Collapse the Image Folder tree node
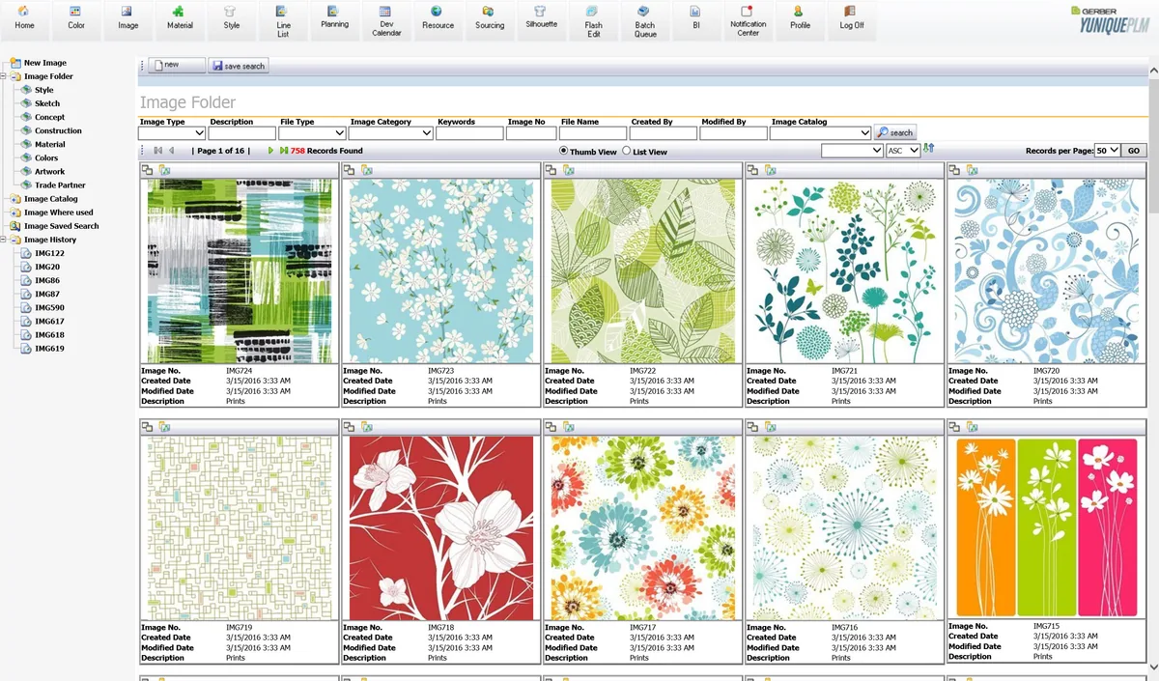Screen dimensions: 1159x681 pos(5,76)
